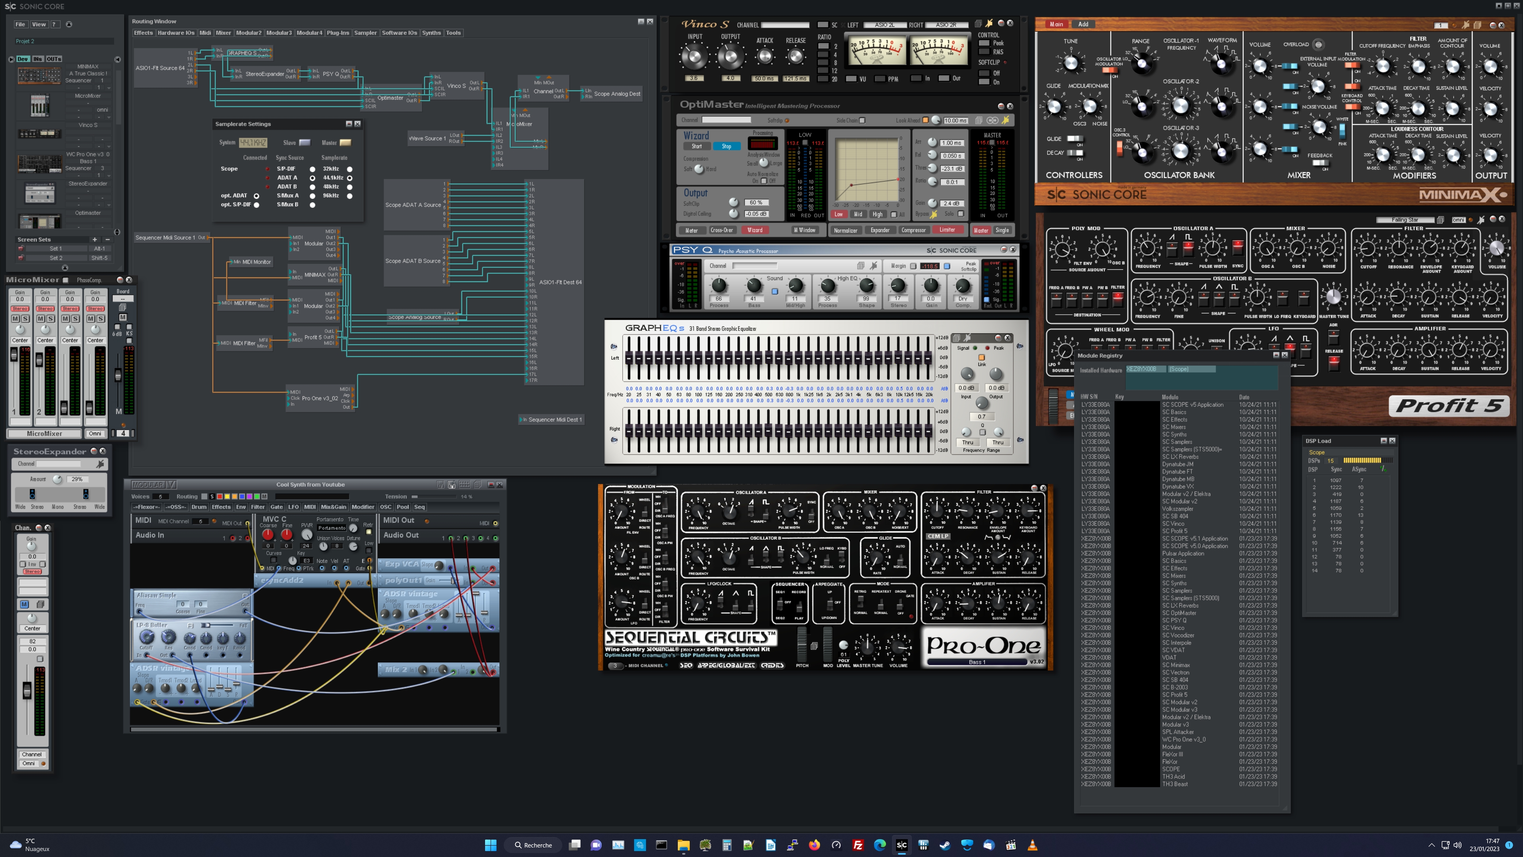Screen dimensions: 1523x857
Task: Open the preset list icon in Vinco S
Action: click(978, 24)
